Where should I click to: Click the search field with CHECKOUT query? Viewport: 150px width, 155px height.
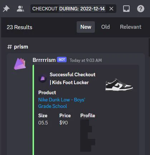[73, 9]
